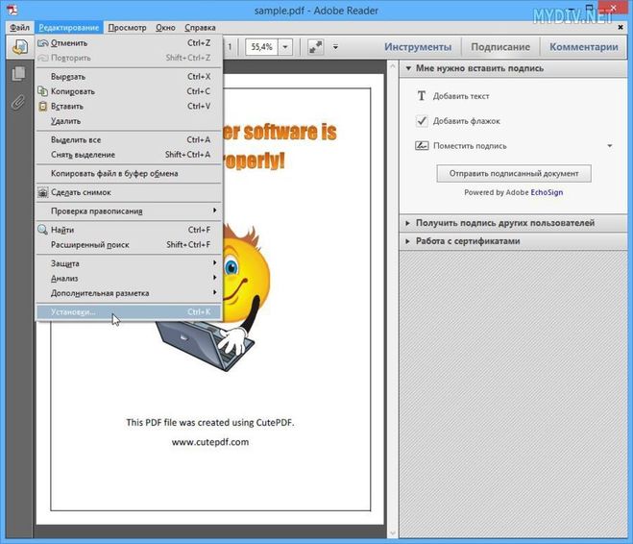Click the 'Поместить подпись' signature icon
This screenshot has height=544, width=633.
point(422,145)
